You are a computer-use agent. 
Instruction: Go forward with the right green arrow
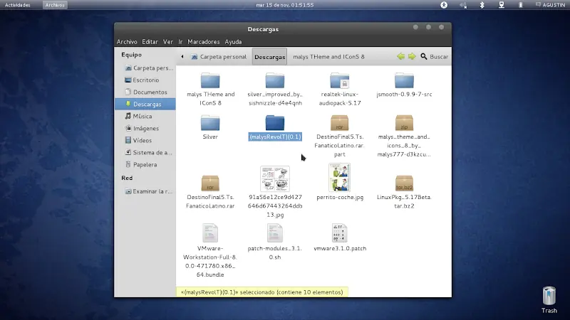[x=412, y=57]
